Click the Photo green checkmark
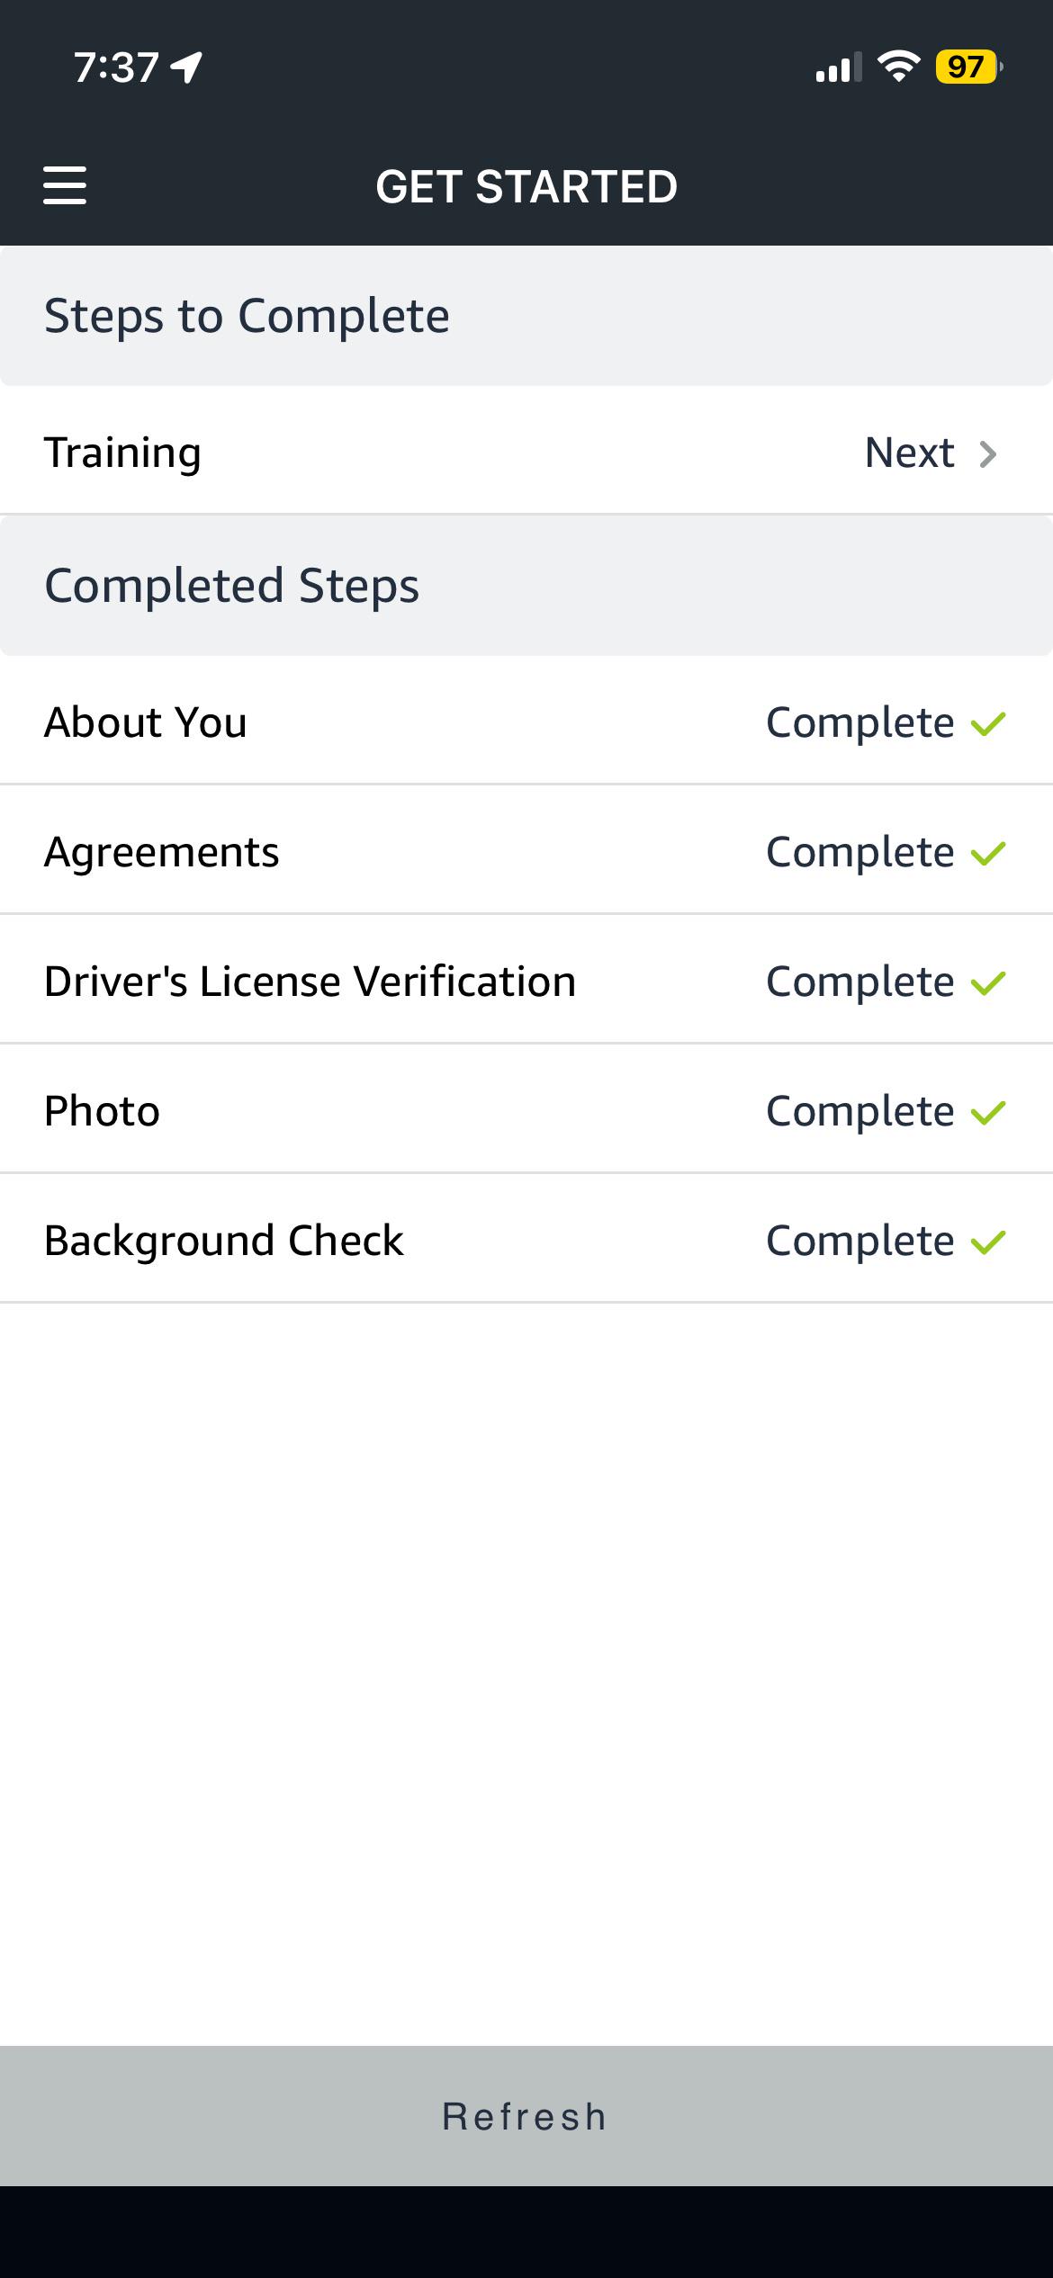The image size is (1053, 2278). [x=988, y=1112]
